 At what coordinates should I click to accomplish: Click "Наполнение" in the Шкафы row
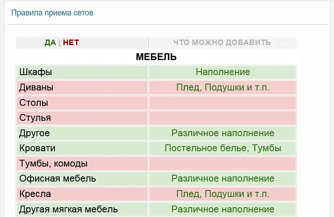223,72
